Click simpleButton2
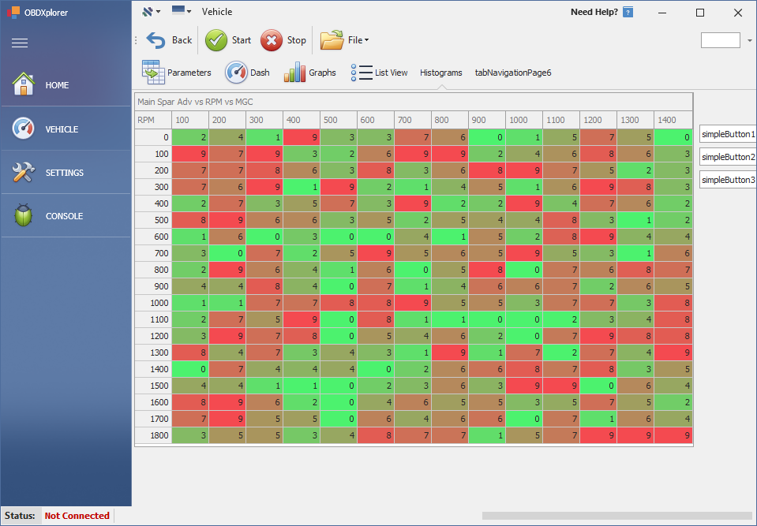The image size is (757, 526). point(728,157)
